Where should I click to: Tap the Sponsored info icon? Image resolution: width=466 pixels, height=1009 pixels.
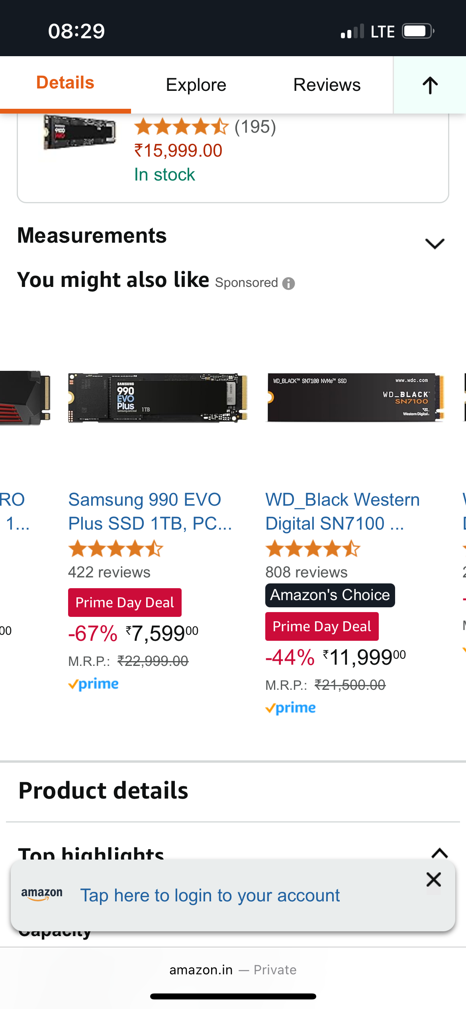[288, 283]
